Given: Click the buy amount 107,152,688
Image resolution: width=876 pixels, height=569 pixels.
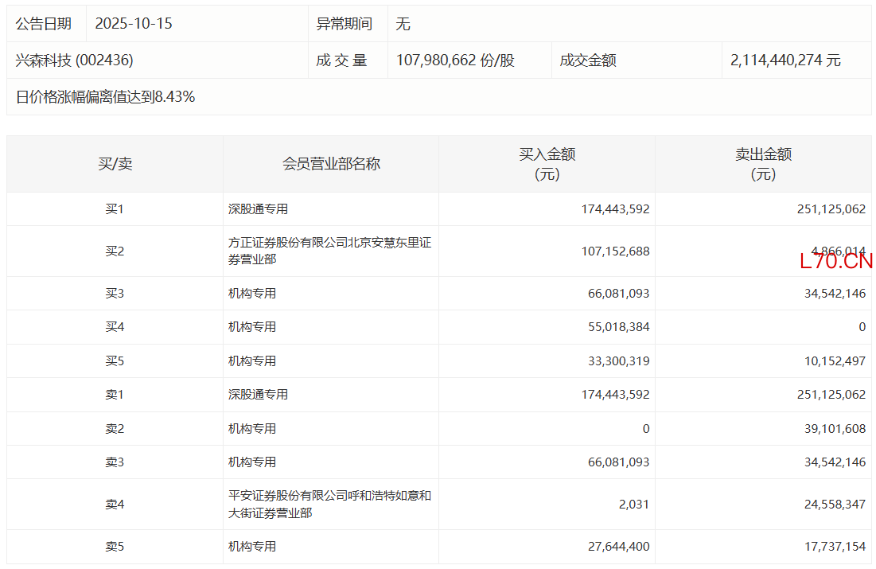Looking at the screenshot, I should 615,251.
